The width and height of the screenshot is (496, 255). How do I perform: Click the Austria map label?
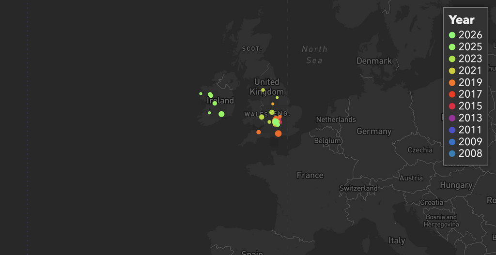[411, 178]
